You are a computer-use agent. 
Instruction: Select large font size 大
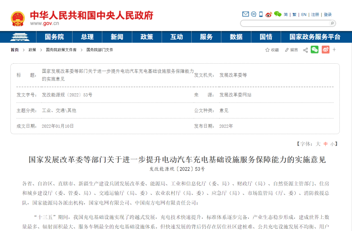(318, 144)
